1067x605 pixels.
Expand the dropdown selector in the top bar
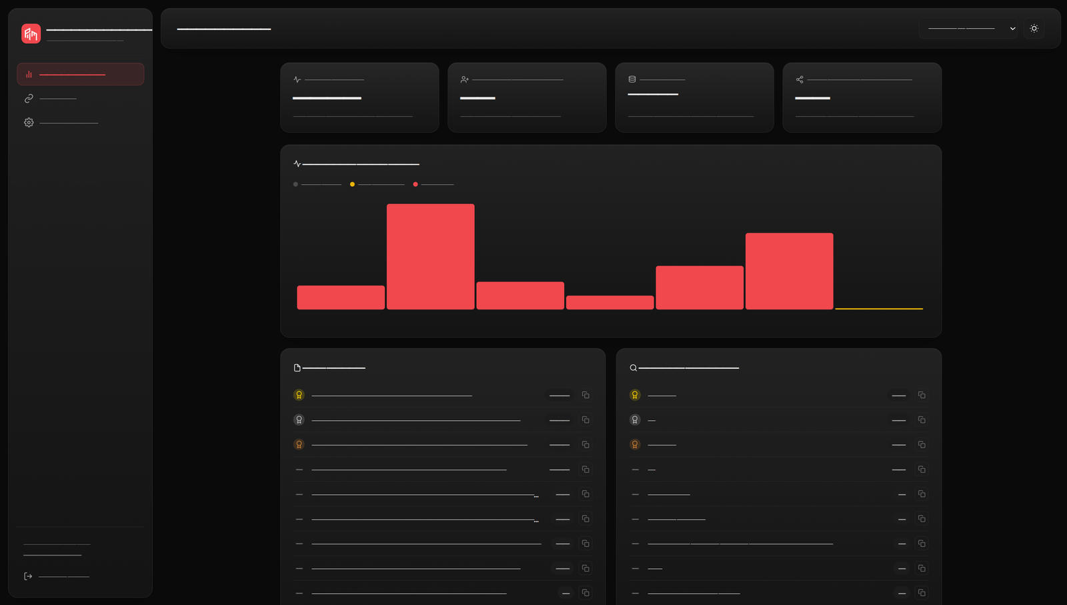[968, 29]
